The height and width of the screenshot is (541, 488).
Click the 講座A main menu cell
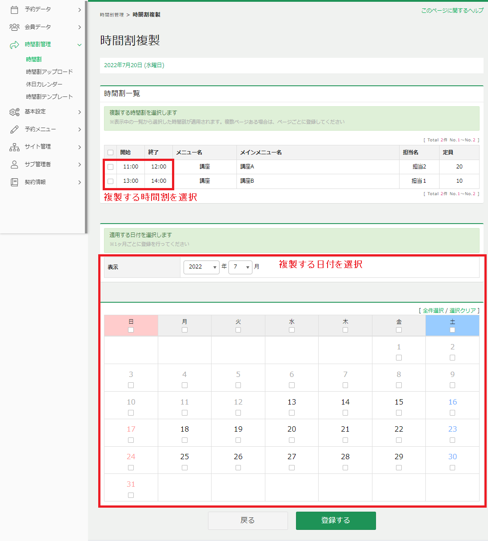tap(318, 167)
